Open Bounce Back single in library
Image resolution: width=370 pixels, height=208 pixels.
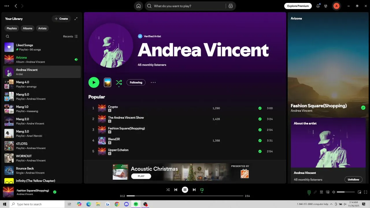42,170
